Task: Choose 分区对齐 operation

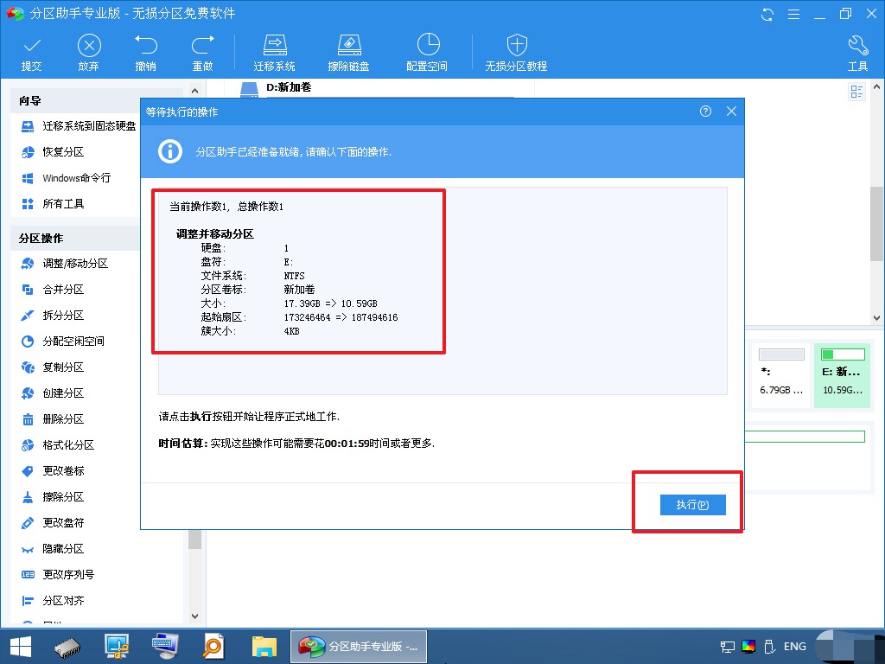Action: pyautogui.click(x=53, y=602)
